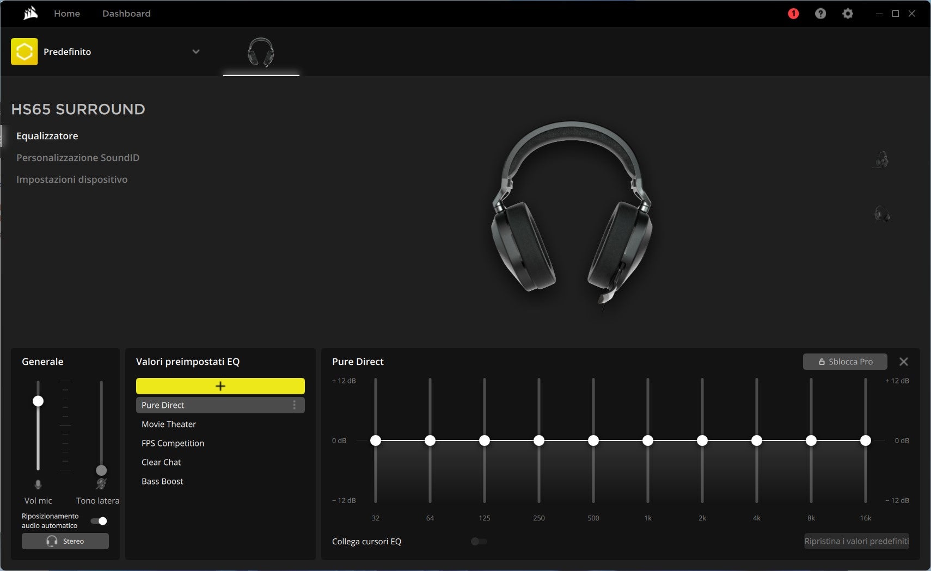Select the FPS Competition preset
Viewport: 931px width, 571px height.
coord(220,443)
